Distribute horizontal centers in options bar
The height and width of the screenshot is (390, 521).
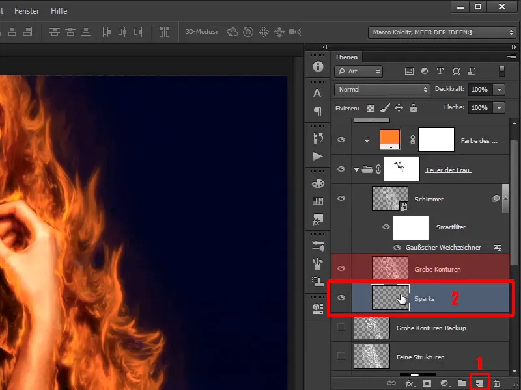[x=122, y=32]
